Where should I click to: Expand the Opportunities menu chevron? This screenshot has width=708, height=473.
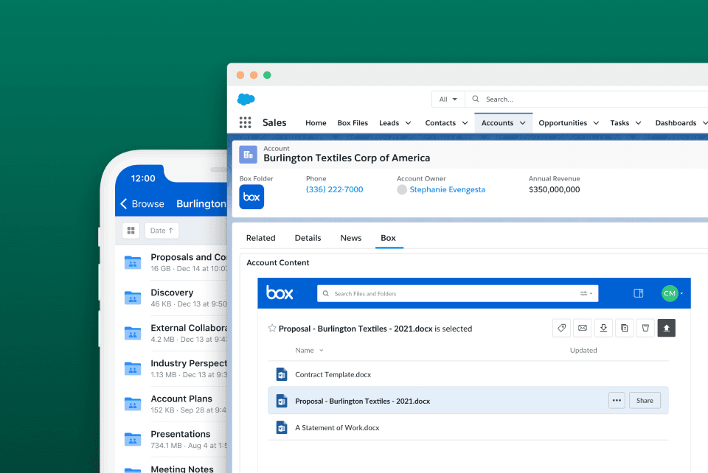(x=596, y=123)
